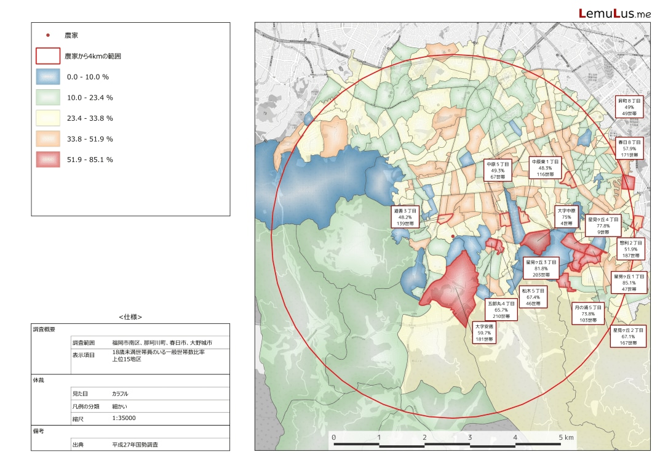Click the 0.0 - 10.0 % legend text
668x473 pixels.
coord(88,77)
